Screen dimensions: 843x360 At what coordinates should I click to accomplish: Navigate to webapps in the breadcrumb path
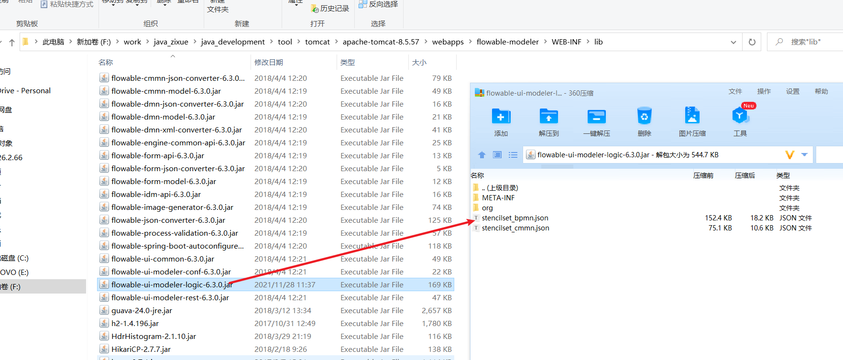tap(448, 42)
